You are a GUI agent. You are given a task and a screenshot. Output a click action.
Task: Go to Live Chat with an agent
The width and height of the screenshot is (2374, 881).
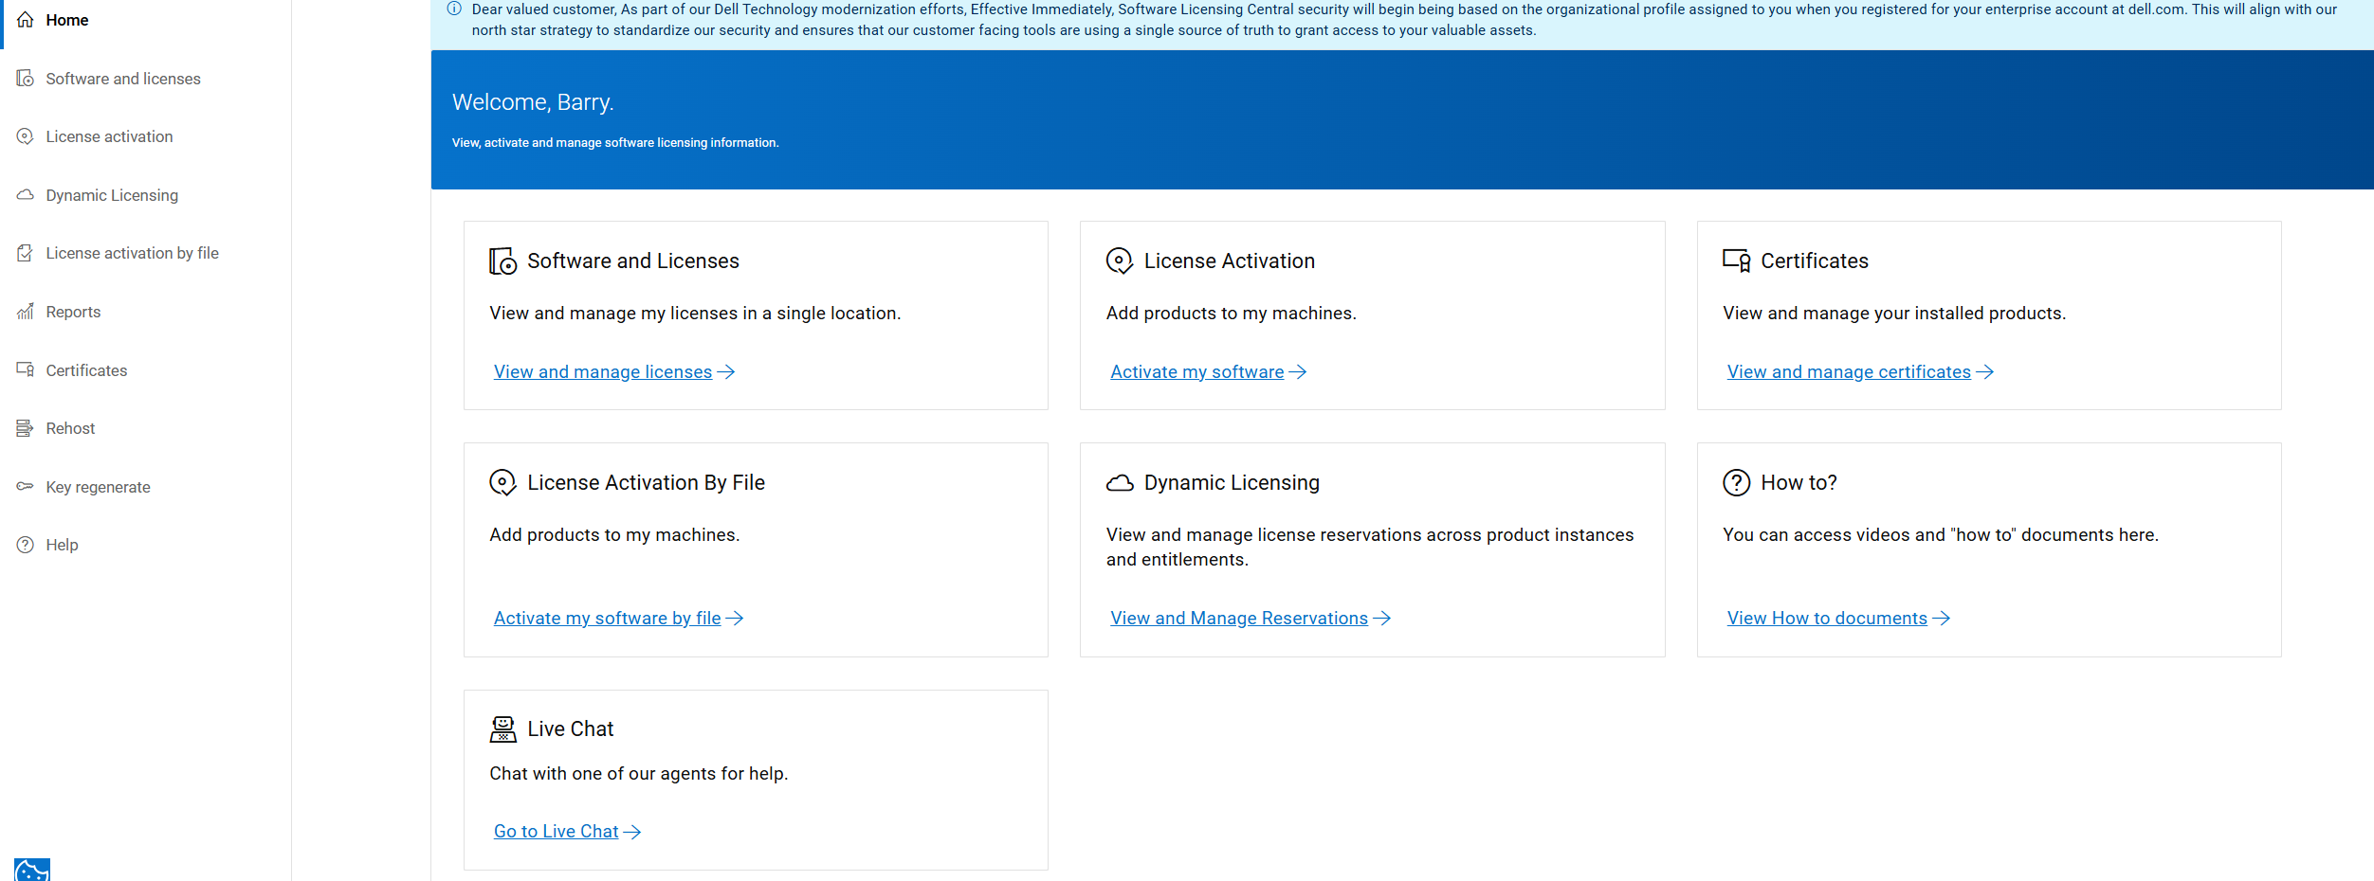pos(556,831)
